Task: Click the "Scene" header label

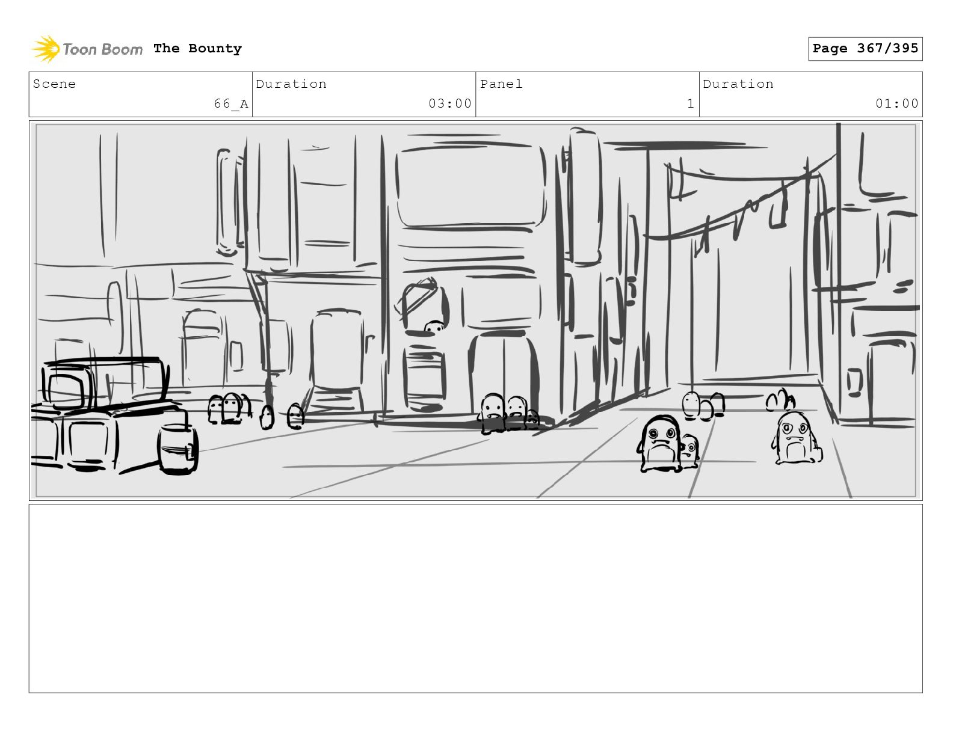Action: pos(55,84)
